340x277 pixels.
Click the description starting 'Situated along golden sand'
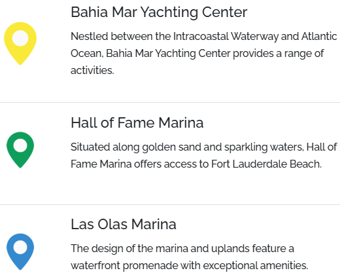(x=204, y=155)
